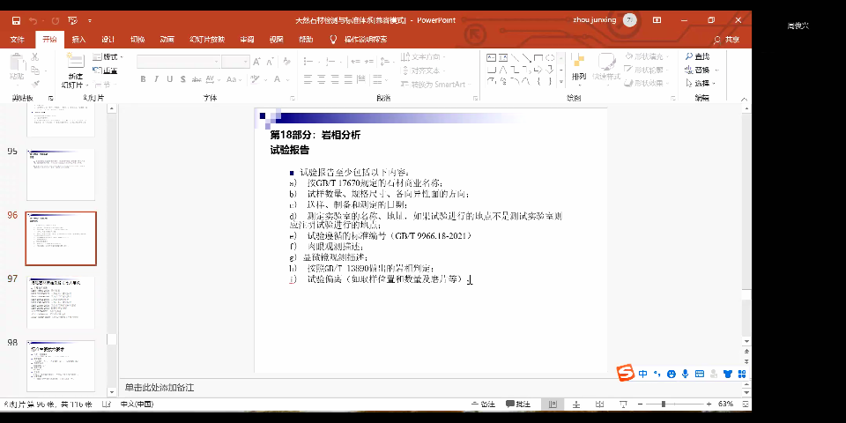Click the Cut scissors icon

[x=35, y=56]
